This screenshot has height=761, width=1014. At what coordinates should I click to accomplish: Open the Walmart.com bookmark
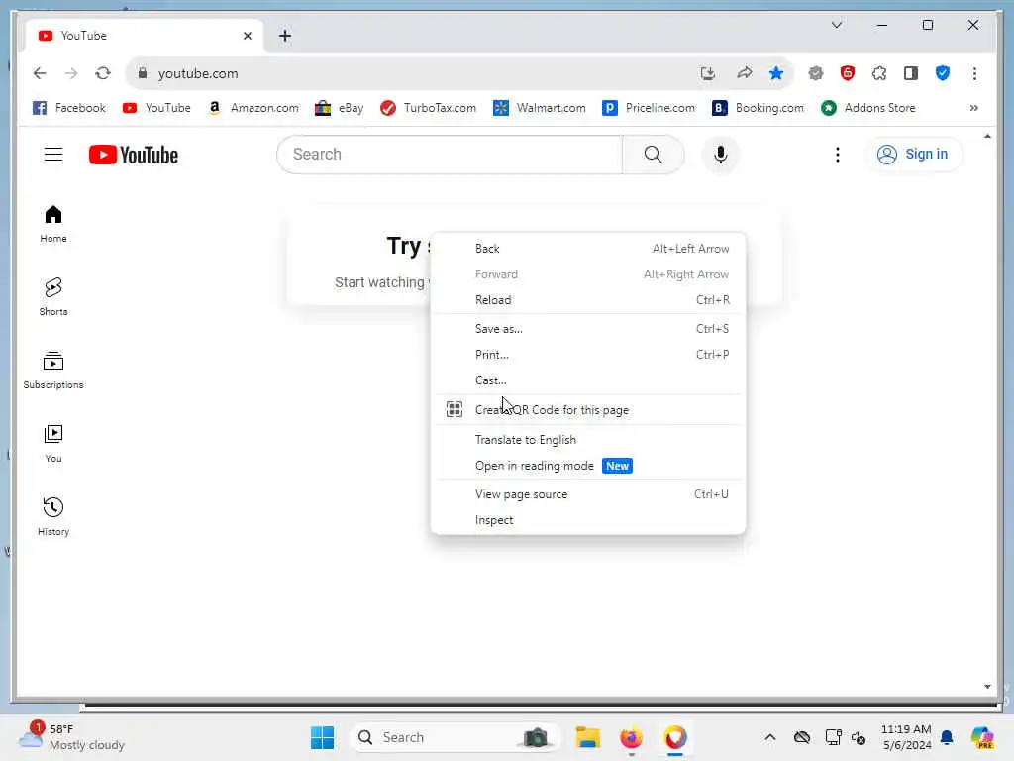540,108
